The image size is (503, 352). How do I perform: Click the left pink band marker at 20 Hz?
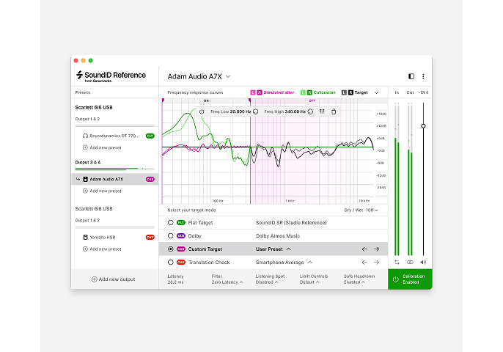[x=163, y=100]
